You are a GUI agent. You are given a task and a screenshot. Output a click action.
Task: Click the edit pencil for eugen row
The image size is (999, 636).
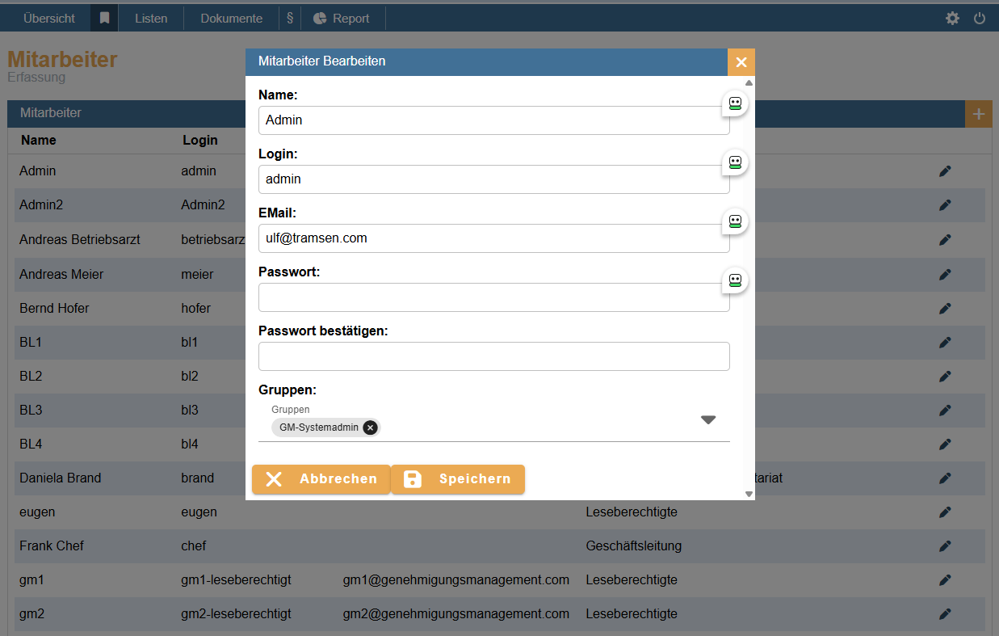click(945, 512)
